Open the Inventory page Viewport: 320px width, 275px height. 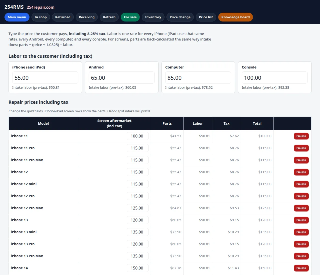(153, 17)
